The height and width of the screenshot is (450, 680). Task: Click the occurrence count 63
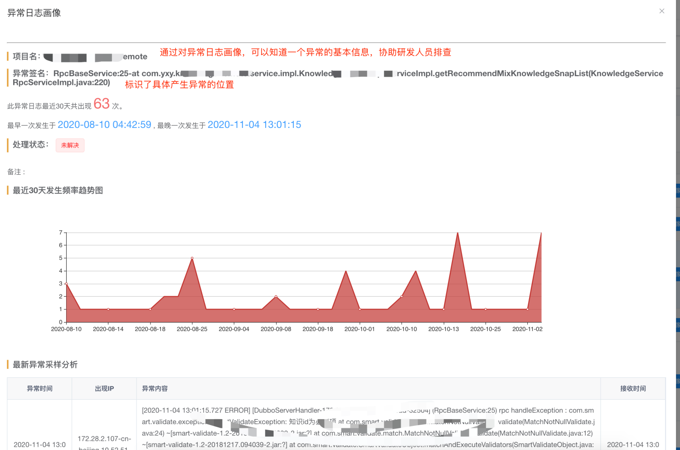click(102, 104)
